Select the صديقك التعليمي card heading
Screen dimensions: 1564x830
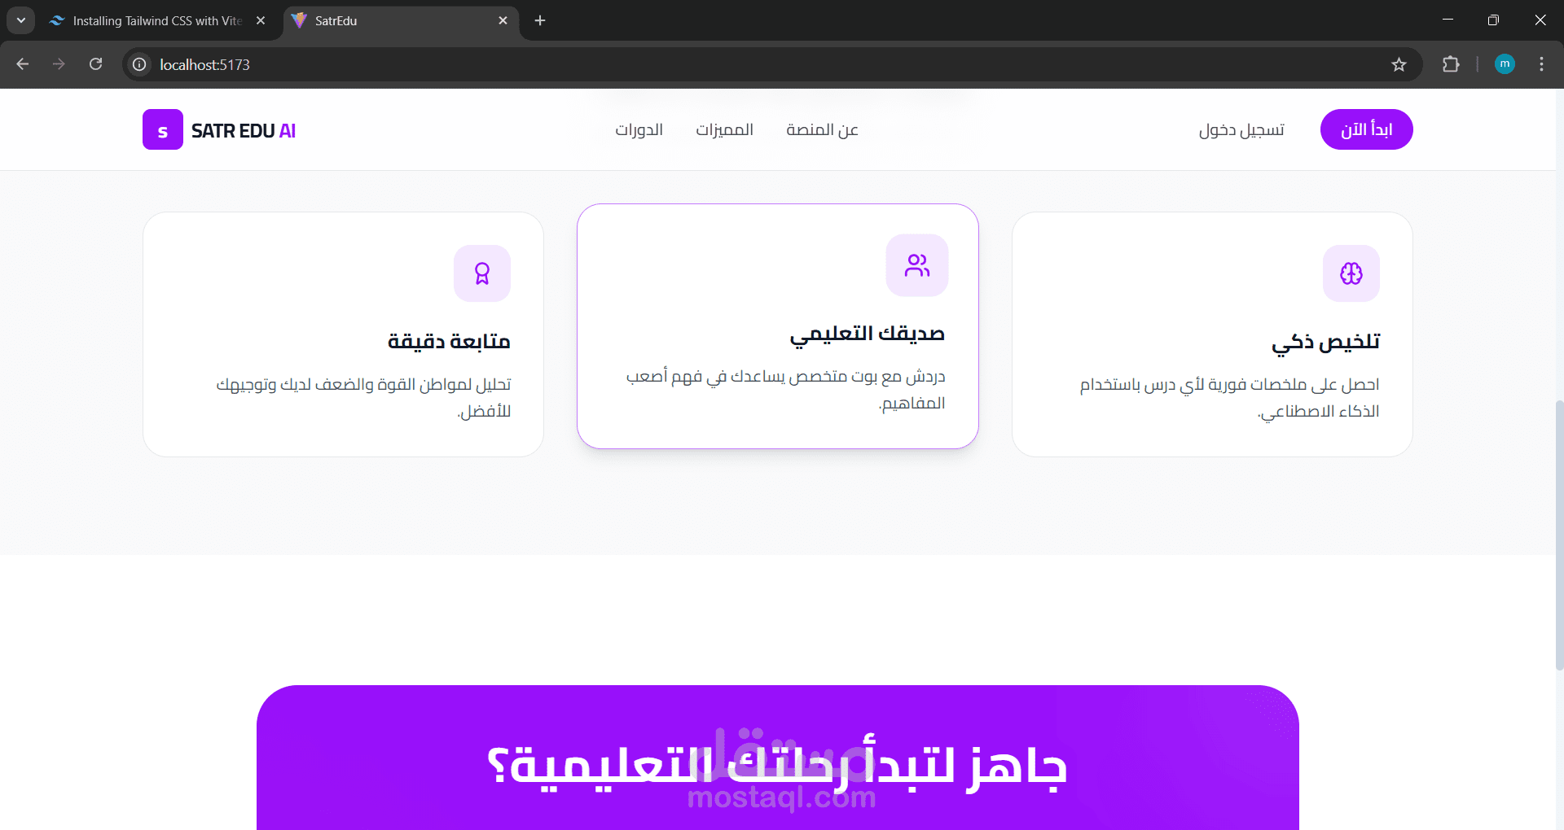coord(867,334)
